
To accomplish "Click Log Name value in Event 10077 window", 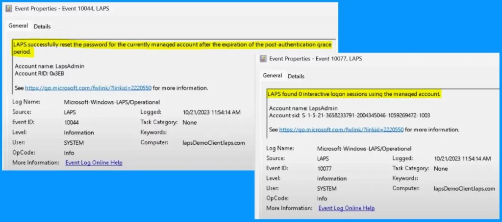I will pos(364,149).
